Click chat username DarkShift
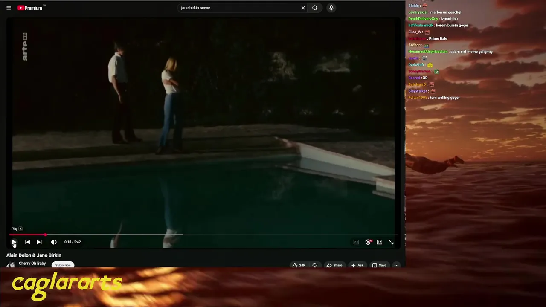Viewport: 546px width, 307px height. (416, 65)
